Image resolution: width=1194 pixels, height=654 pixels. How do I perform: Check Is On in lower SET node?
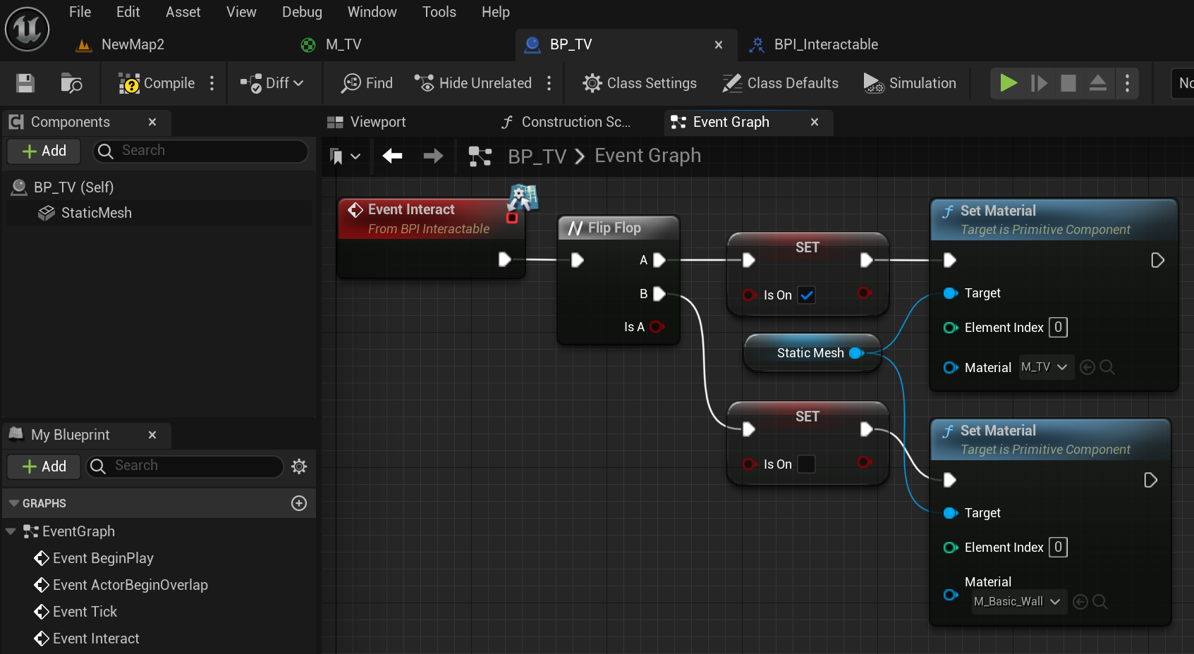807,464
